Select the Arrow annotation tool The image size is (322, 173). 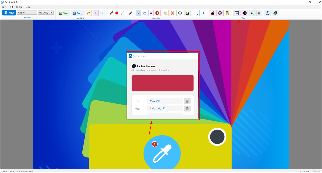point(139,13)
